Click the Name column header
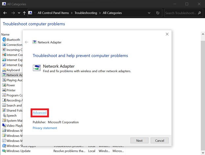Screen dimensions: 205x155 (5, 34)
